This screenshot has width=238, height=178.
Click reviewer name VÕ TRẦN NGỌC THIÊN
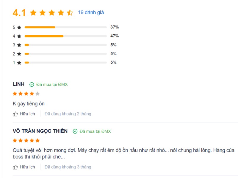(x=40, y=131)
